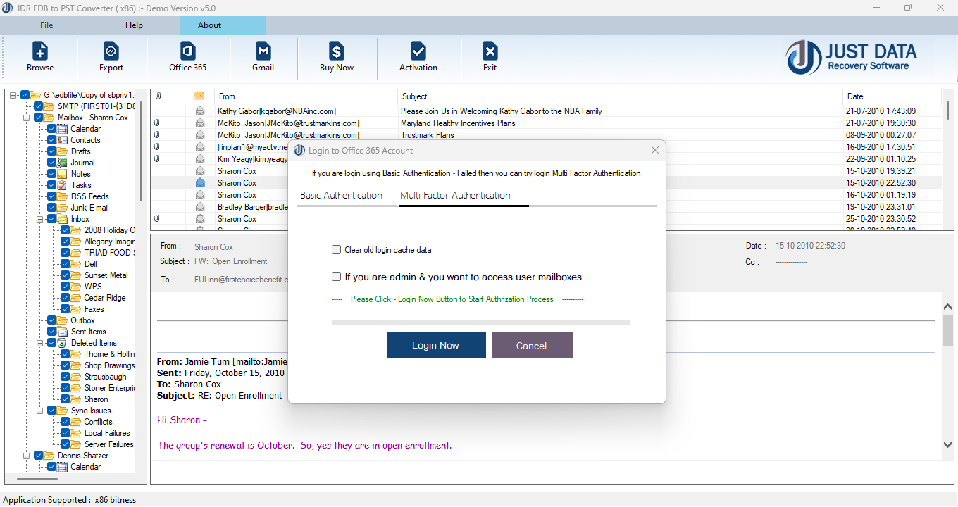Click the authorization progress bar

point(480,323)
